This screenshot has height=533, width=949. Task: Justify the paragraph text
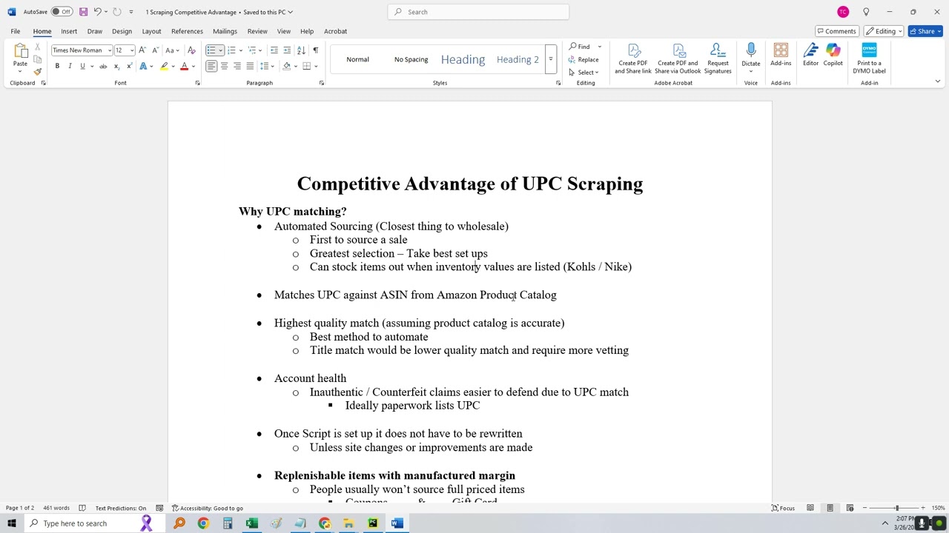tap(250, 66)
